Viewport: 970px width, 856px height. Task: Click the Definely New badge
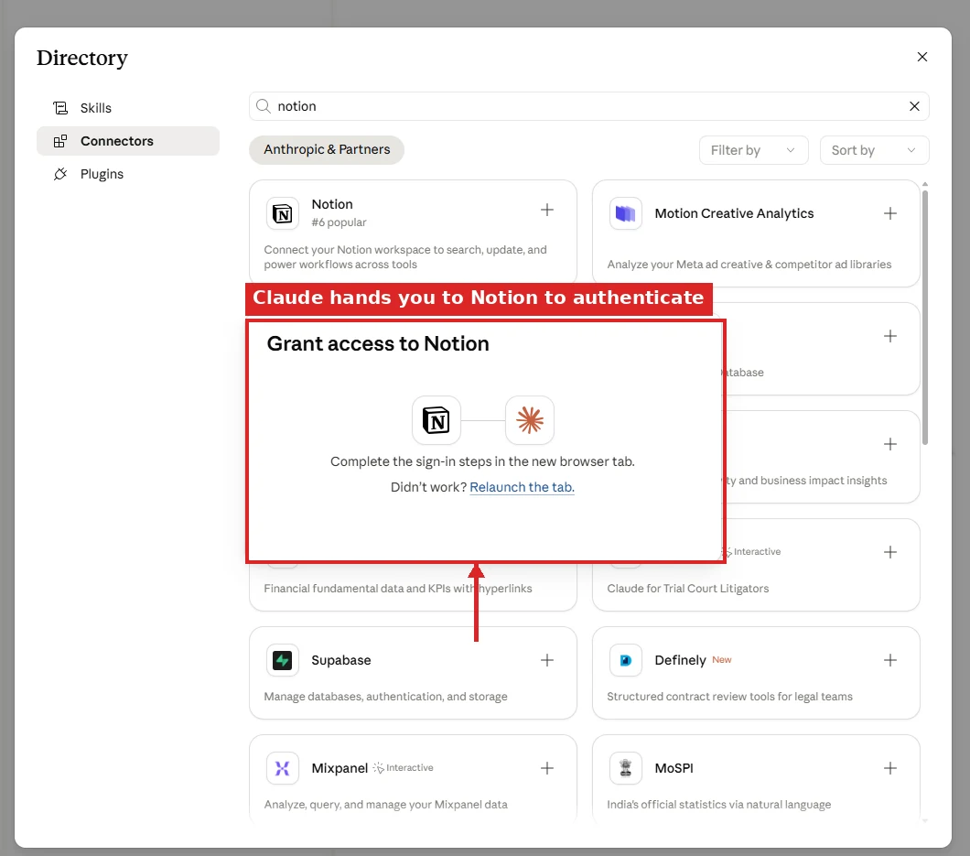pos(721,660)
